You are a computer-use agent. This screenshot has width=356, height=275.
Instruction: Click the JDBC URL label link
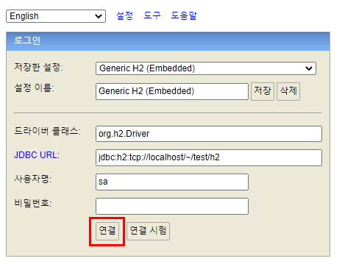[37, 155]
